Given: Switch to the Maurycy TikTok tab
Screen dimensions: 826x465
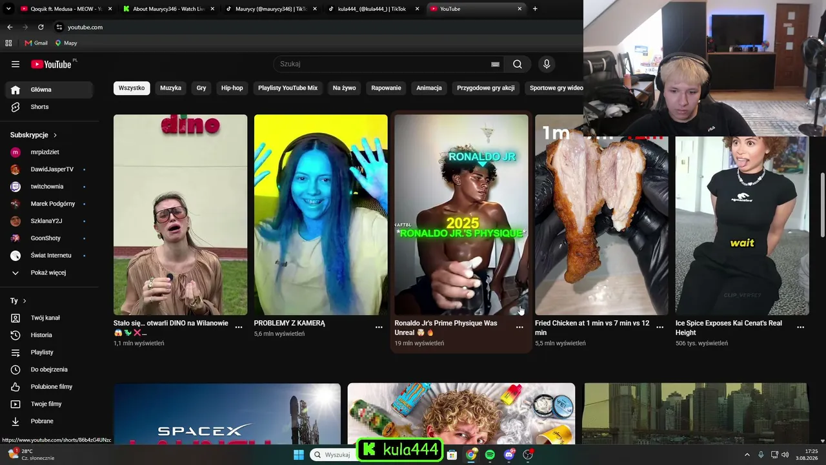Looking at the screenshot, I should click(x=270, y=9).
